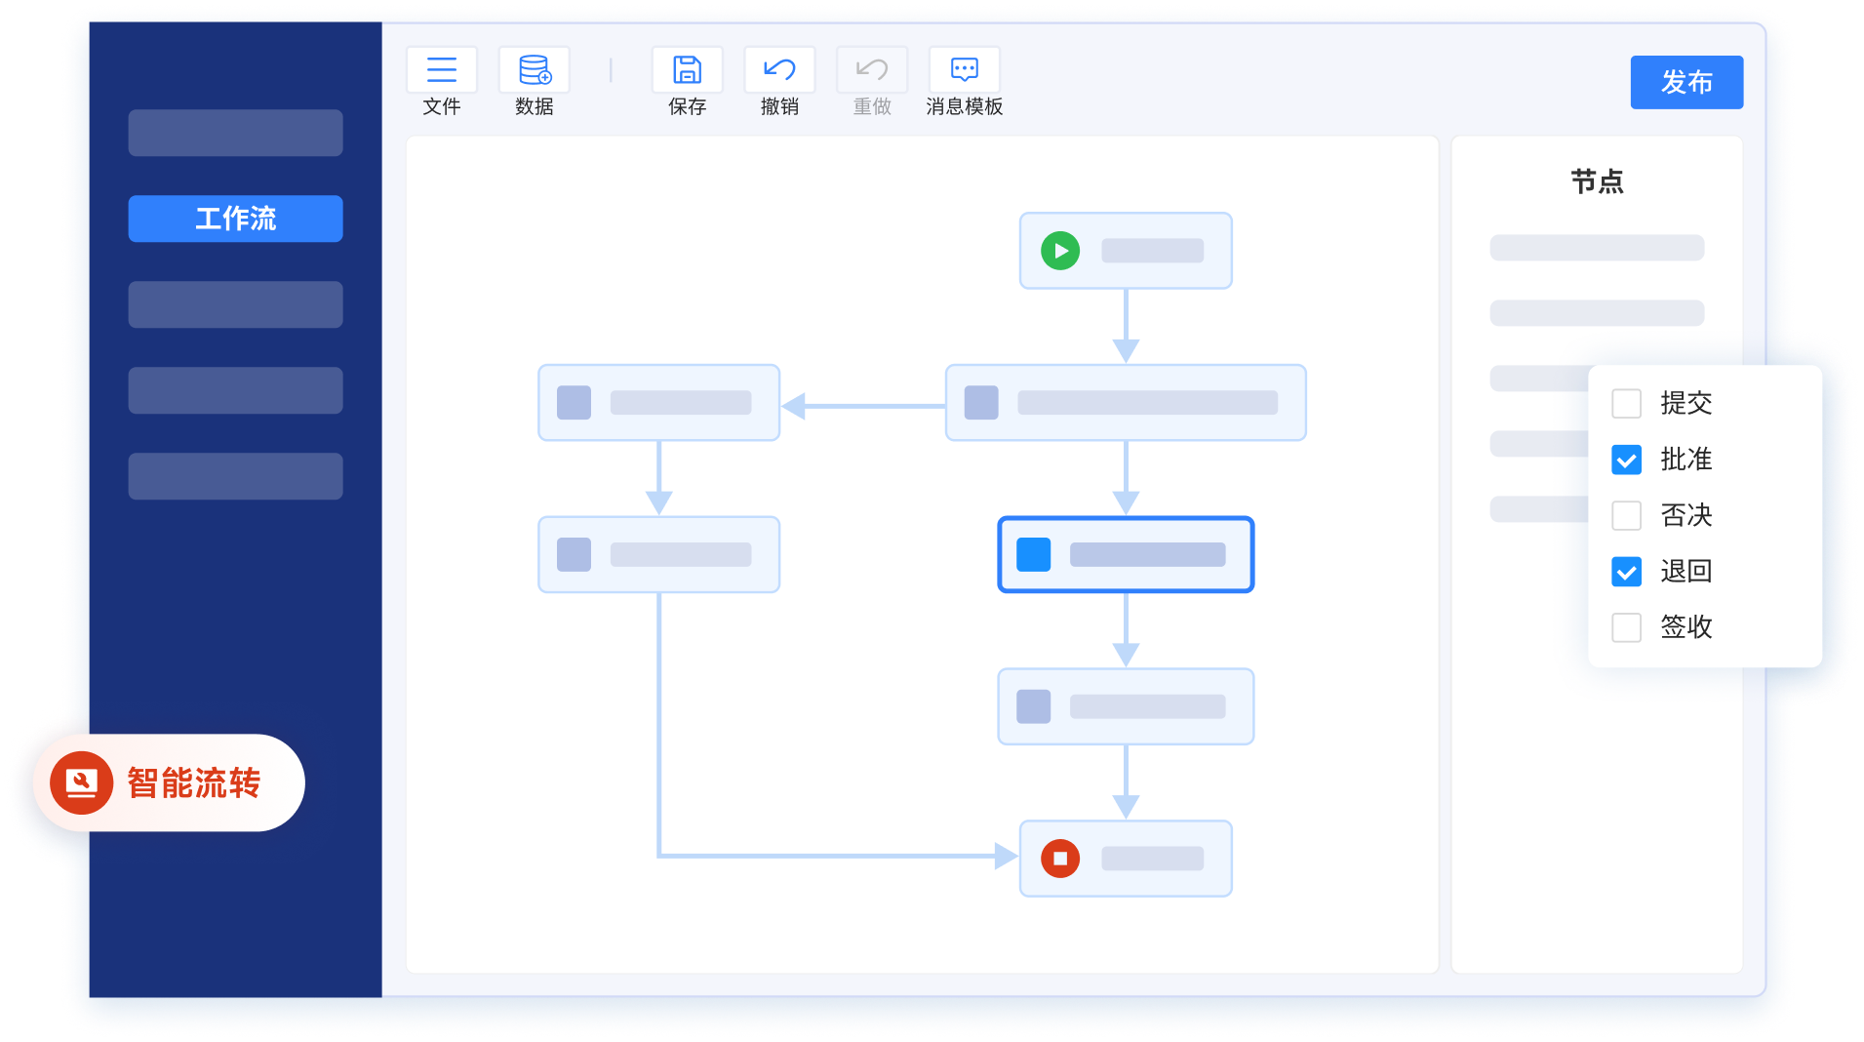Click the 智能流转 pill button

point(193,782)
